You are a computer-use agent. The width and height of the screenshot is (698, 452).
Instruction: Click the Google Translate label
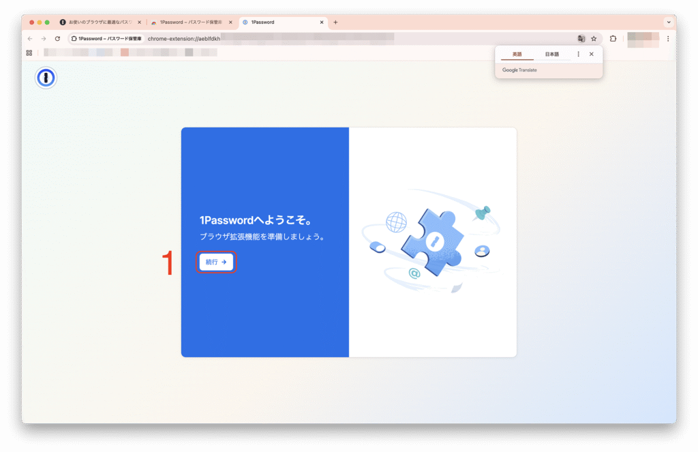click(519, 70)
